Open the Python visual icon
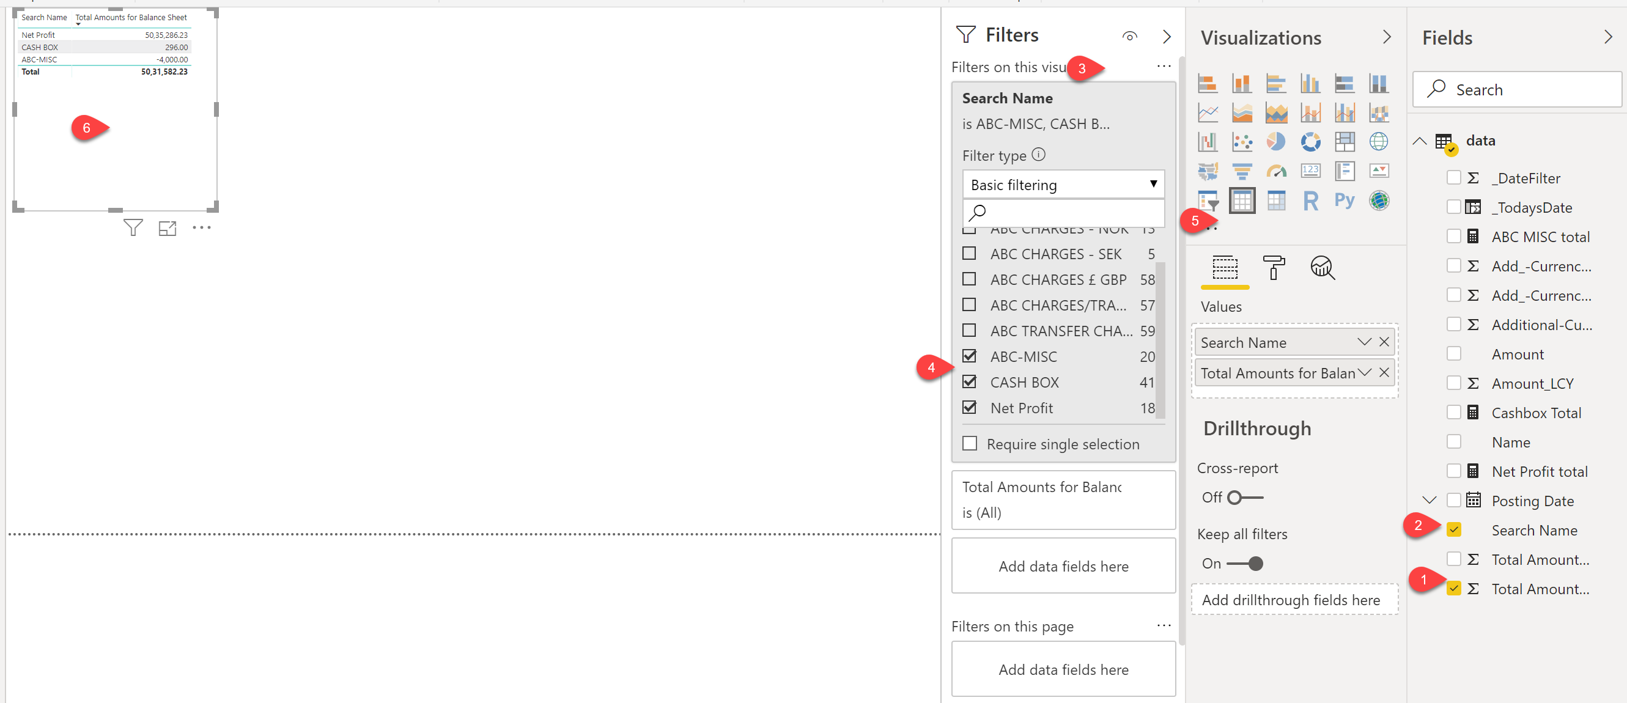The width and height of the screenshot is (1627, 703). pyautogui.click(x=1344, y=201)
